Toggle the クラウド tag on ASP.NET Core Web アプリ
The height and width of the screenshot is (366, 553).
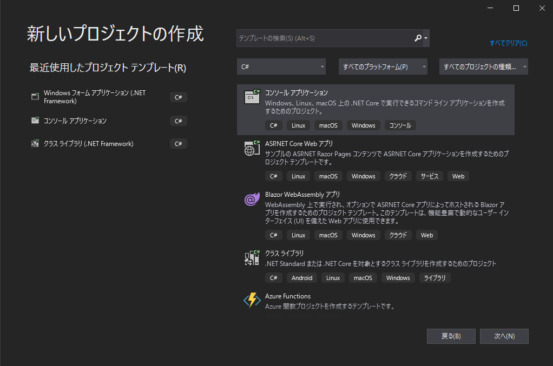point(398,176)
